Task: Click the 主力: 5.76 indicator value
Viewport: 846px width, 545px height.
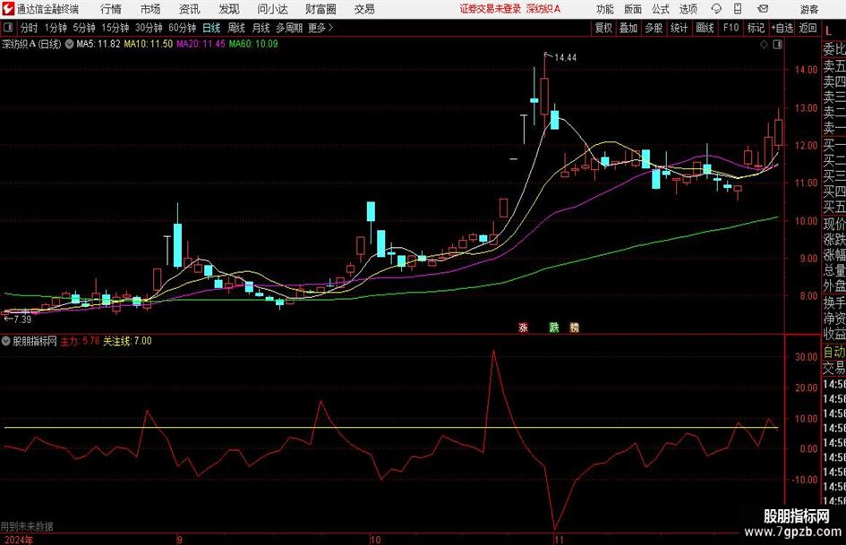Action: [80, 341]
